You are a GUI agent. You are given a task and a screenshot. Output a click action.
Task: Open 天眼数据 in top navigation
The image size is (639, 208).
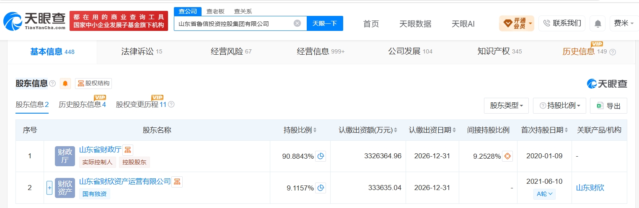click(415, 24)
